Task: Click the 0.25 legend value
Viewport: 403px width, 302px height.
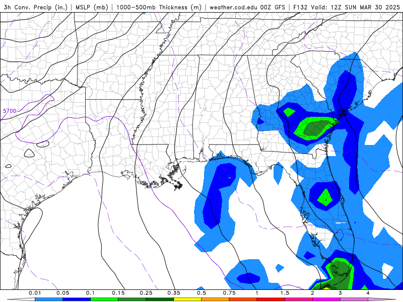Action: [146, 293]
